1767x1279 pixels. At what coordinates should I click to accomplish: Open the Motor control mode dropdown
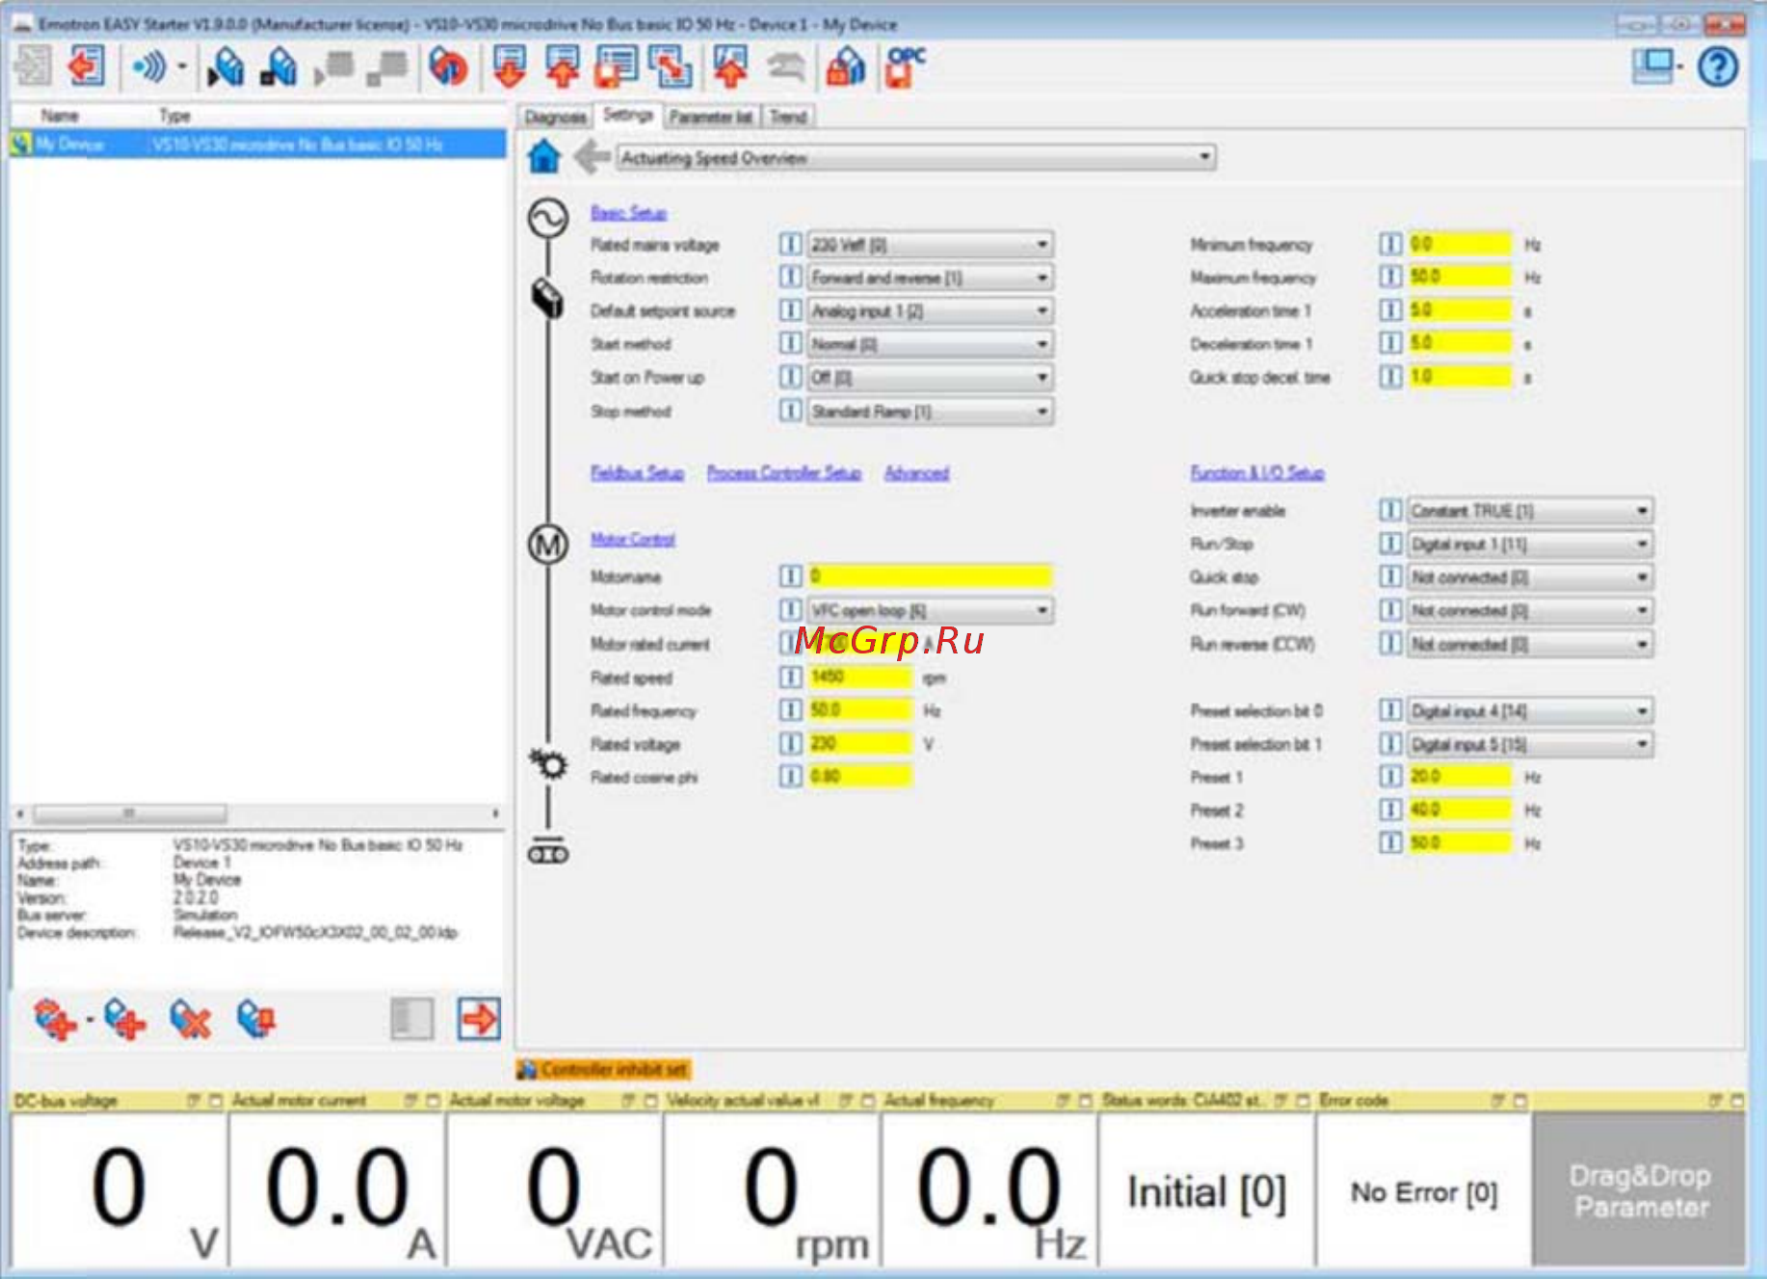point(930,610)
